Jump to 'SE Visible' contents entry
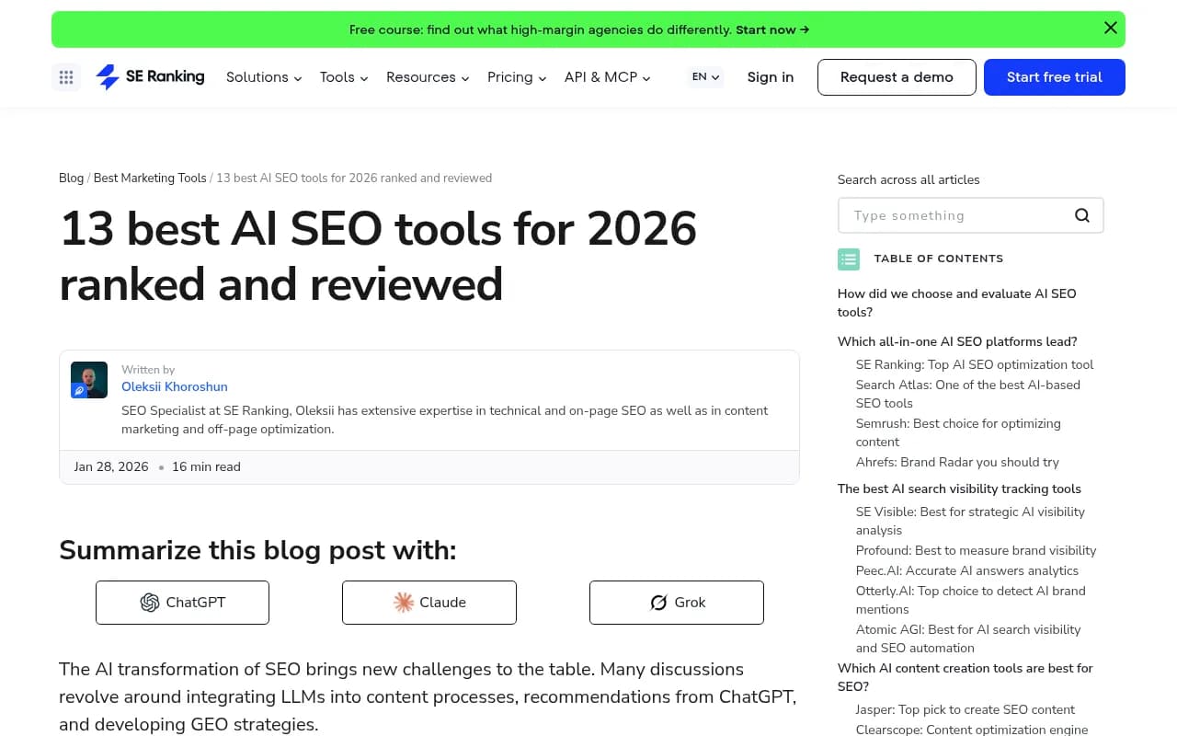The width and height of the screenshot is (1177, 736). point(970,521)
